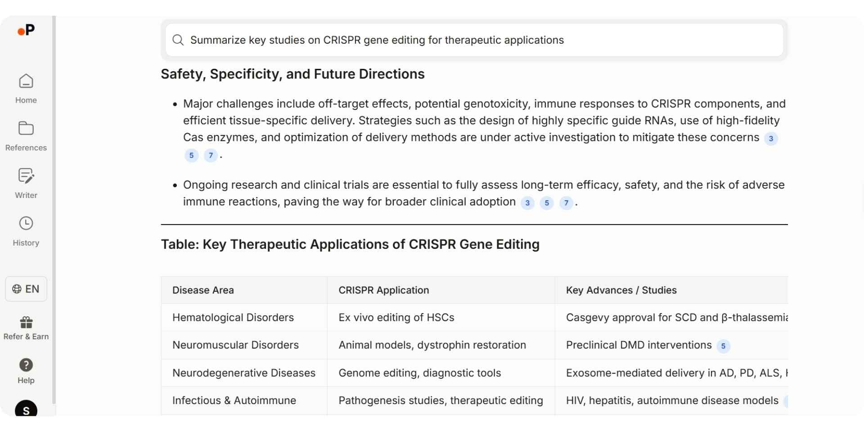
Task: Open citation 7 after clinical adoption
Action: tap(567, 203)
